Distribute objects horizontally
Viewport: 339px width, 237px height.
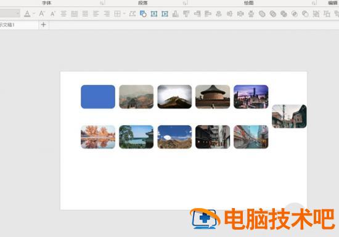[240, 14]
